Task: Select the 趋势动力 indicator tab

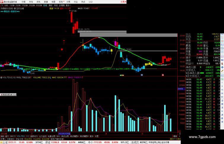Action: pos(34,136)
